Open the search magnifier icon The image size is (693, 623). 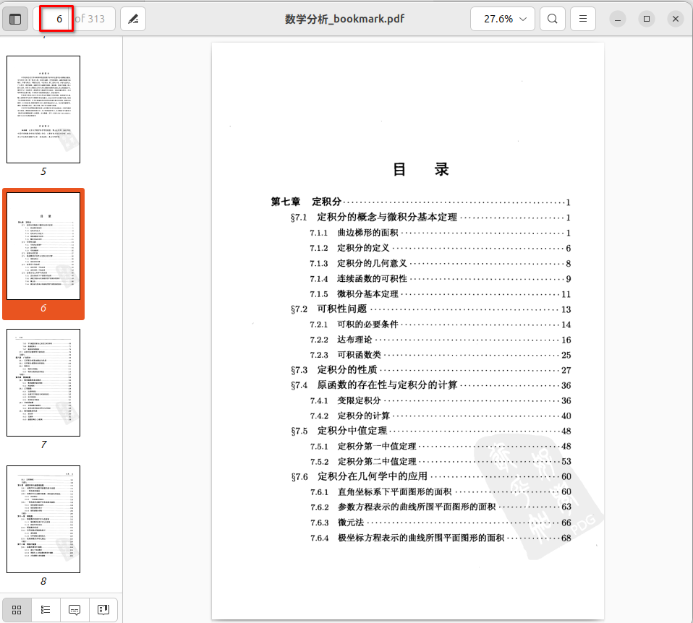(x=553, y=19)
